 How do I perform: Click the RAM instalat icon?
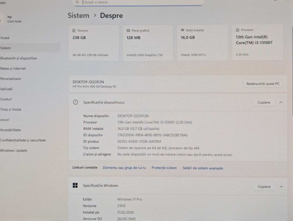[183, 30]
